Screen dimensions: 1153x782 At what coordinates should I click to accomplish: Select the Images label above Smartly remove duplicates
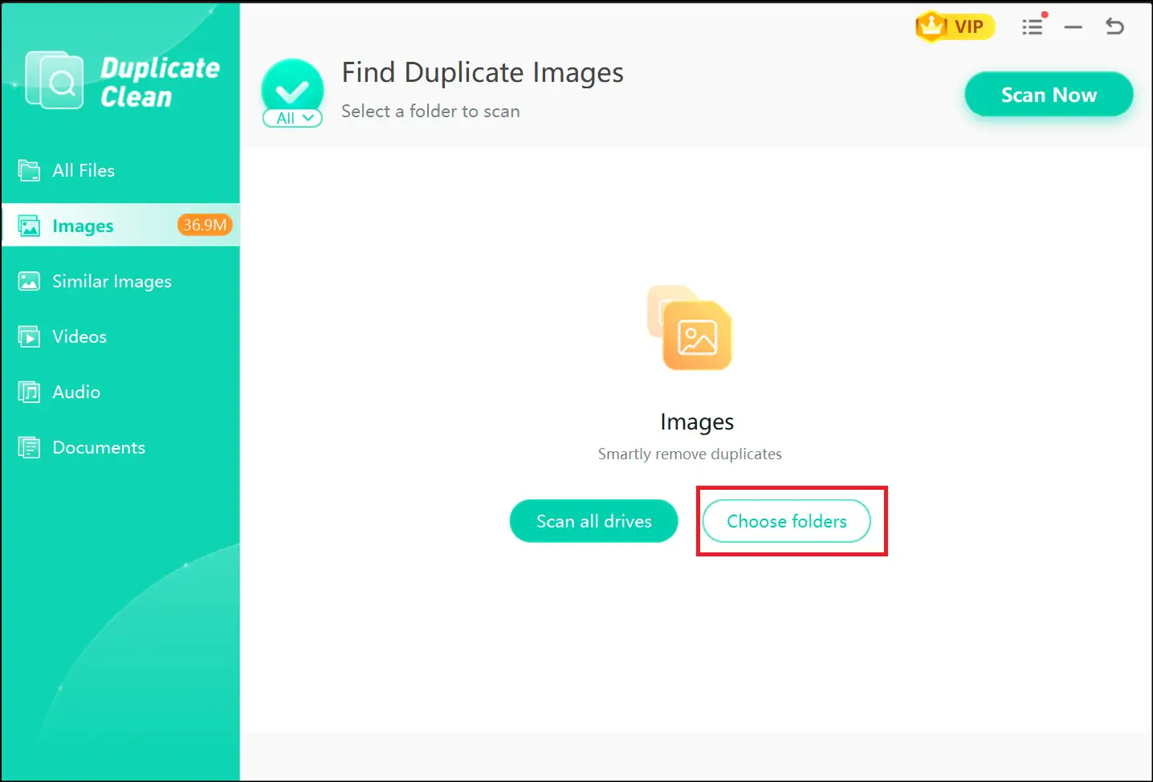click(696, 422)
